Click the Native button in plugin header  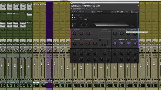pyautogui.click(x=98, y=7)
